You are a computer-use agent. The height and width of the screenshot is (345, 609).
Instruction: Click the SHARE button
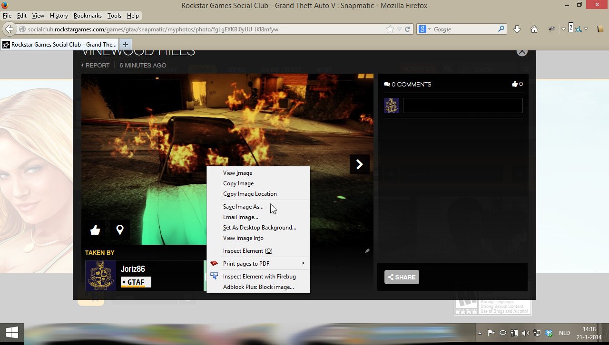402,277
